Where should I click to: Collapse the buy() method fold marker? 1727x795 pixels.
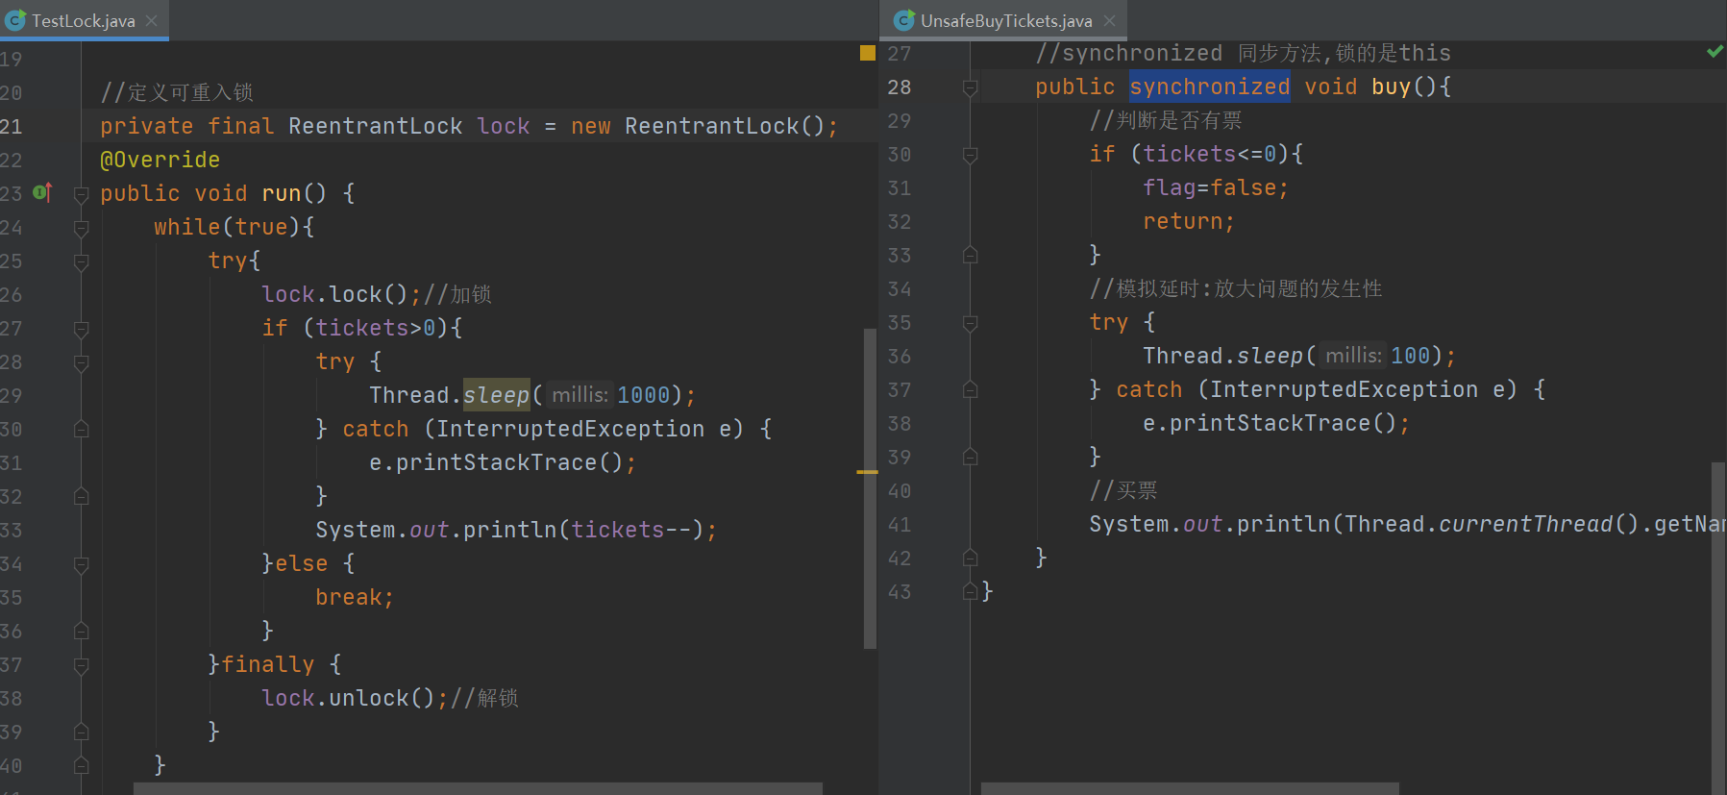[971, 87]
